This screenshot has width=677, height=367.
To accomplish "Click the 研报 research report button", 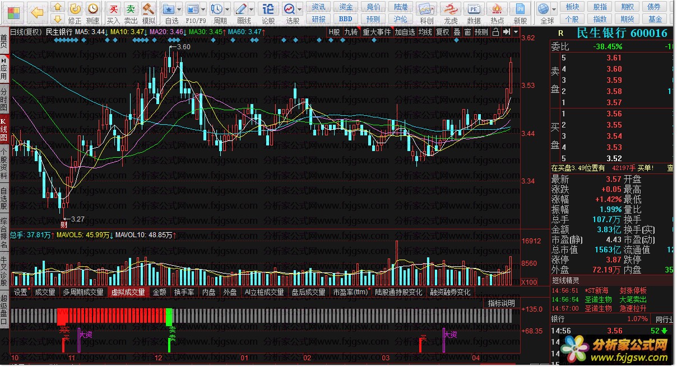I will 319,19.
